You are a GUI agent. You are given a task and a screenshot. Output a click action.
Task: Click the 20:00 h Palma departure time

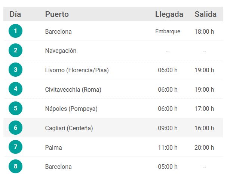tap(204, 148)
